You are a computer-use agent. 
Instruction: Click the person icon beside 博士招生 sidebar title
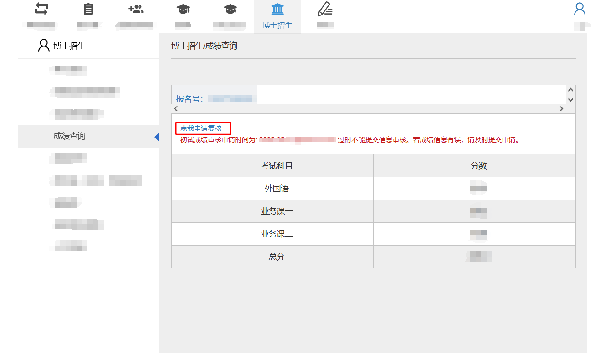coord(44,46)
